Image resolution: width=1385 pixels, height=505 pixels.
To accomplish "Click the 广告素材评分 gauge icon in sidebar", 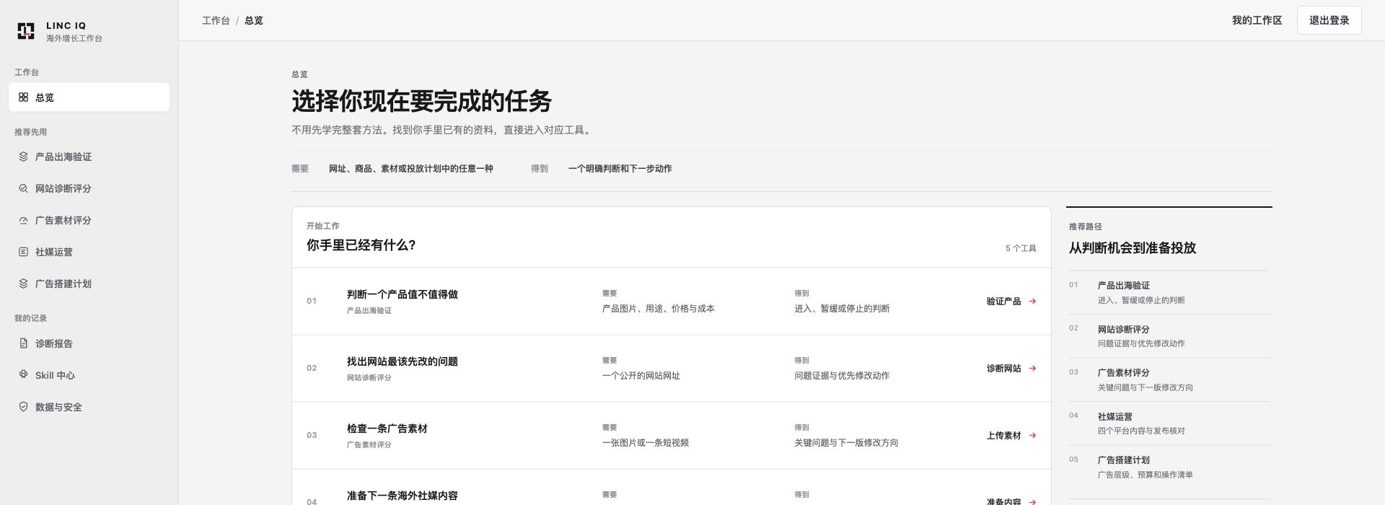I will (x=23, y=220).
